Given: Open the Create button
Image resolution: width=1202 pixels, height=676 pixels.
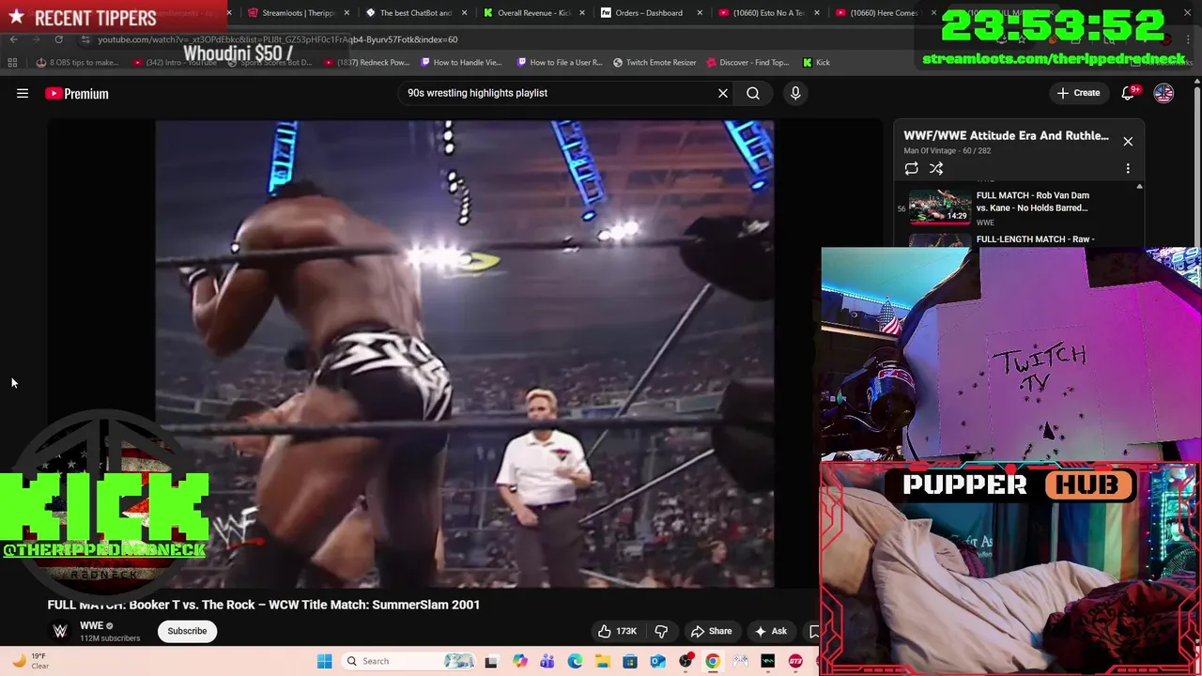Looking at the screenshot, I should 1078,93.
